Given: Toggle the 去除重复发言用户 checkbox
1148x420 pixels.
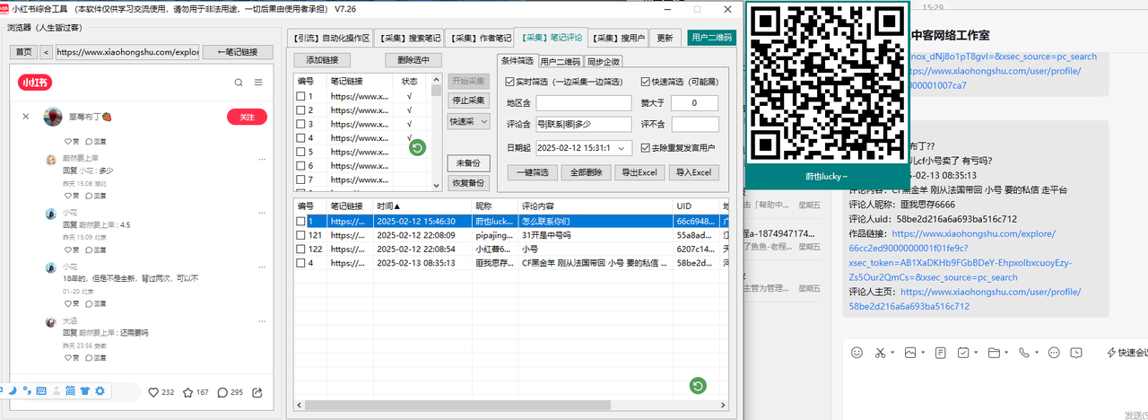Looking at the screenshot, I should 646,147.
